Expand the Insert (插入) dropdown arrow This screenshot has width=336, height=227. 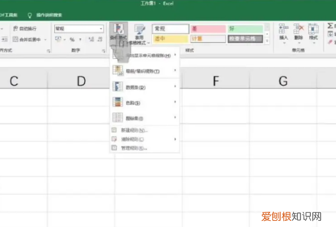point(284,43)
